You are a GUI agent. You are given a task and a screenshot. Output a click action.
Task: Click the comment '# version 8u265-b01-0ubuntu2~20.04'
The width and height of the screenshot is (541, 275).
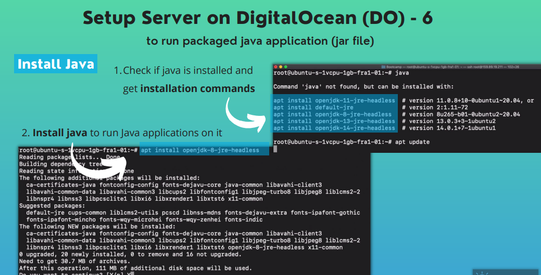click(461, 114)
